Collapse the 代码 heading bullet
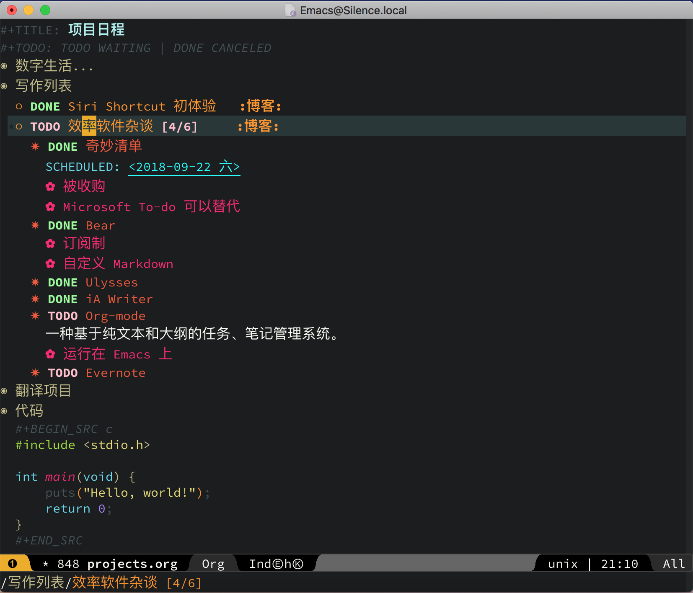The image size is (693, 593). [x=4, y=411]
